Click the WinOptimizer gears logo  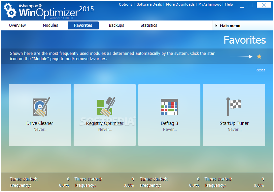[10, 11]
